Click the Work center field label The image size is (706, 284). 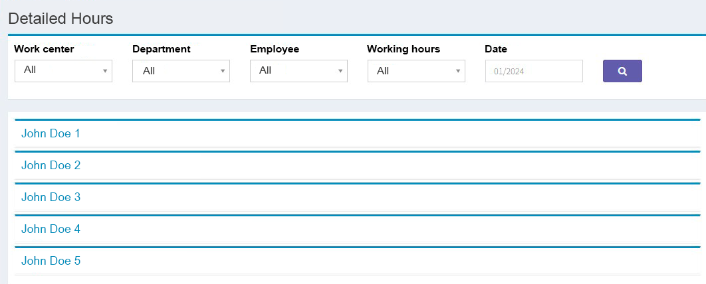pos(44,49)
